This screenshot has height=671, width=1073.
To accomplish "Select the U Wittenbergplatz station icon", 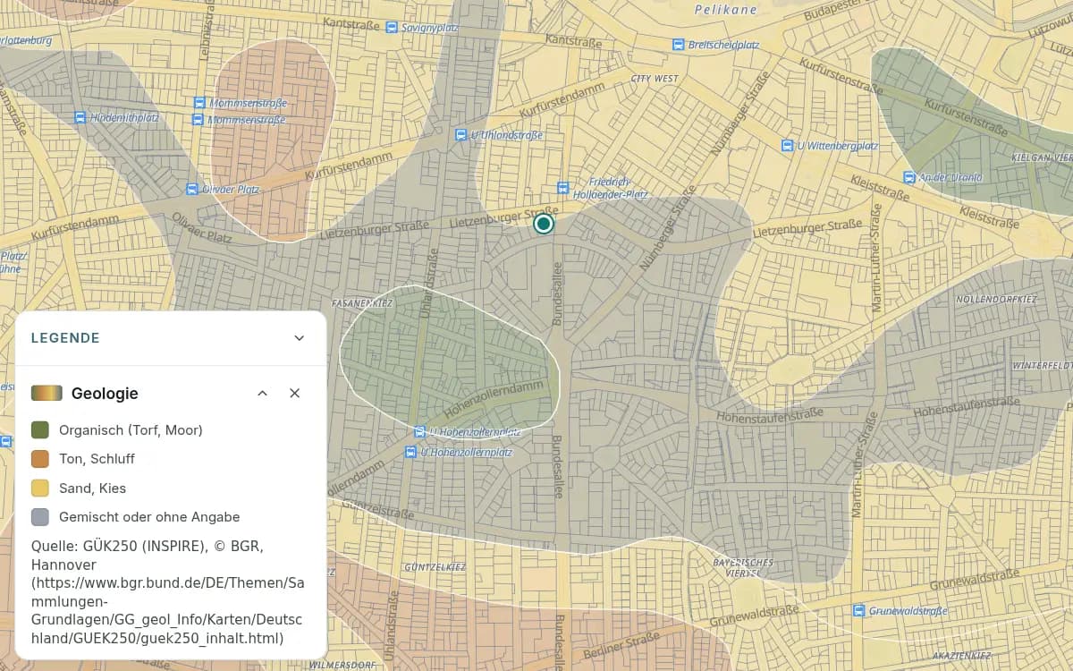I will (x=788, y=145).
